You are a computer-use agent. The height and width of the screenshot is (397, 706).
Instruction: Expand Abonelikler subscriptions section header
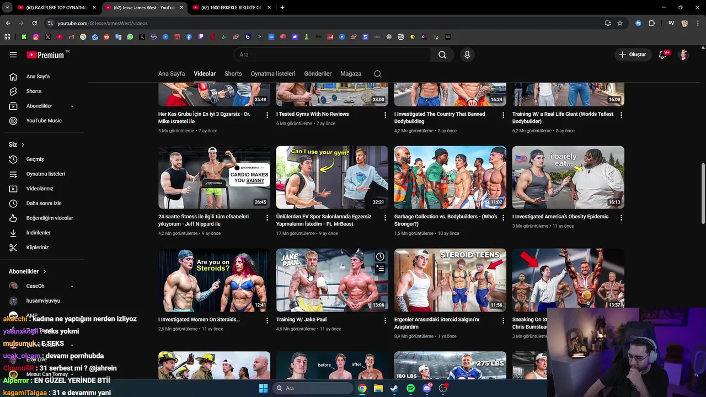coord(28,271)
